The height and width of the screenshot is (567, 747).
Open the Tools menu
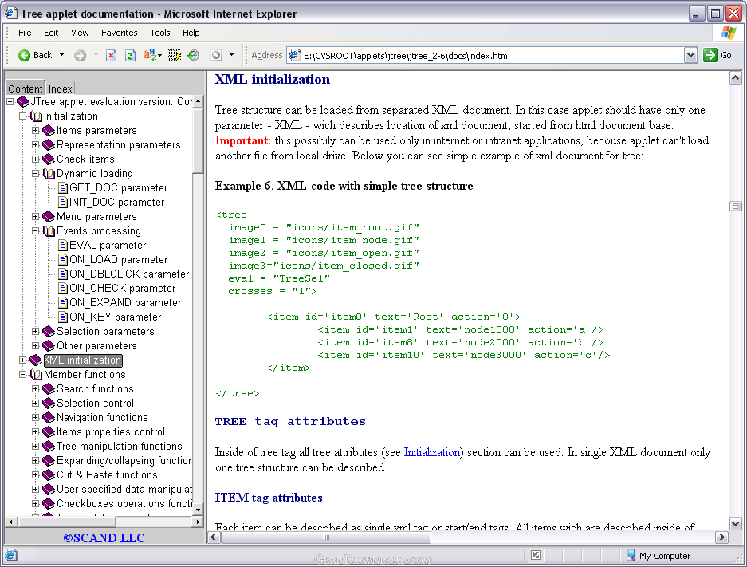point(160,33)
